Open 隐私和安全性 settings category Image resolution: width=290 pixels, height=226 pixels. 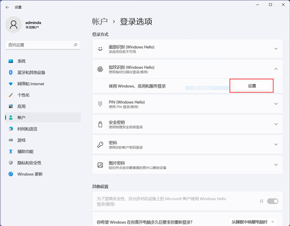[43, 163]
